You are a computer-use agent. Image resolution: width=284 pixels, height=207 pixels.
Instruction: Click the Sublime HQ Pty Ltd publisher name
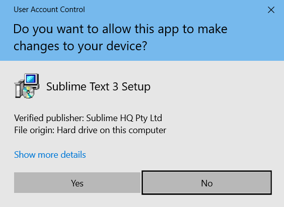click(124, 118)
